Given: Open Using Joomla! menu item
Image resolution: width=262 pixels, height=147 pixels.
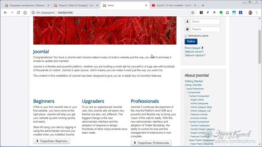Looking at the screenshot, I should pyautogui.click(x=193, y=85).
